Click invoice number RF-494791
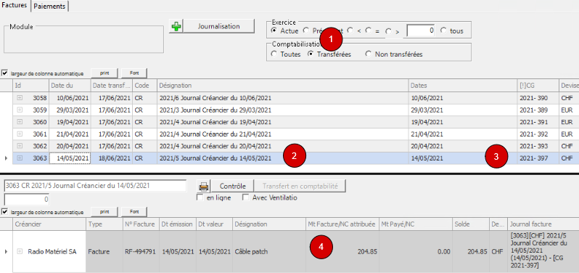Viewport: 579px width, 273px height. pos(140,251)
